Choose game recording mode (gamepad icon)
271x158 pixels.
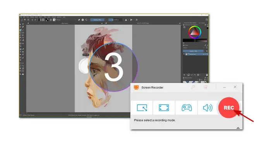pyautogui.click(x=187, y=108)
